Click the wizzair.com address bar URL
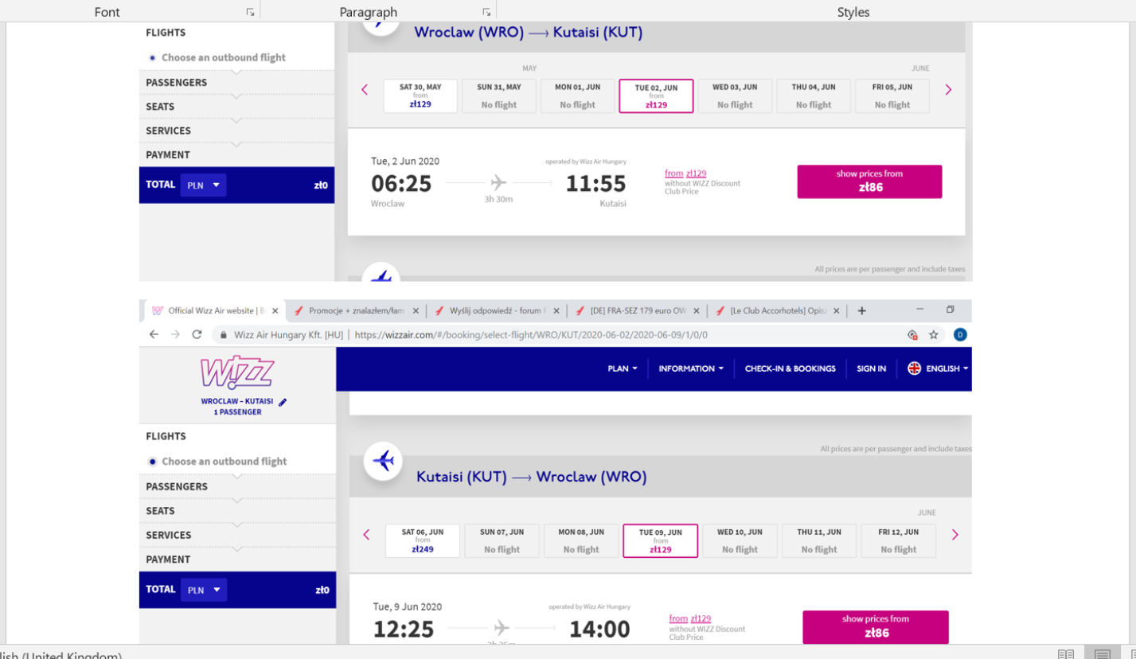This screenshot has width=1136, height=659. (x=530, y=335)
